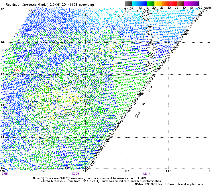Image resolution: width=212 pixels, height=186 pixels.
Task: Click the '25' label under the color legend
Action: tap(162, 7)
